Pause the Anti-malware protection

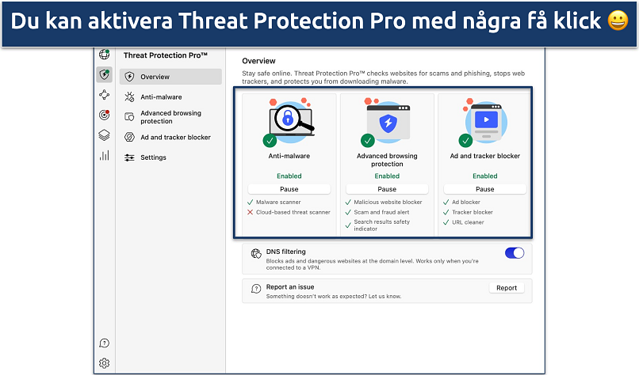pos(289,189)
